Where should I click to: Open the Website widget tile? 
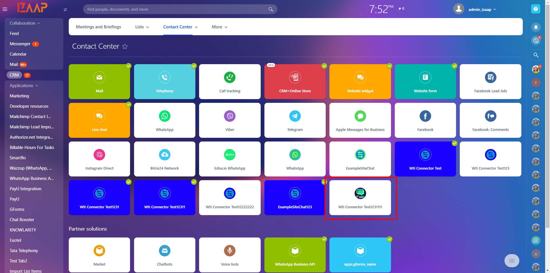360,82
